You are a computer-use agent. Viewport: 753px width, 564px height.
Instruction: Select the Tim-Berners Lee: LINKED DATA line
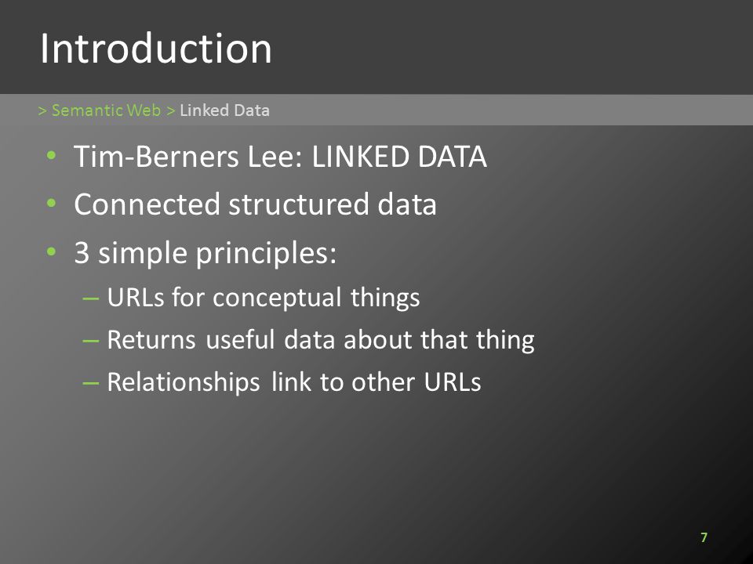281,157
